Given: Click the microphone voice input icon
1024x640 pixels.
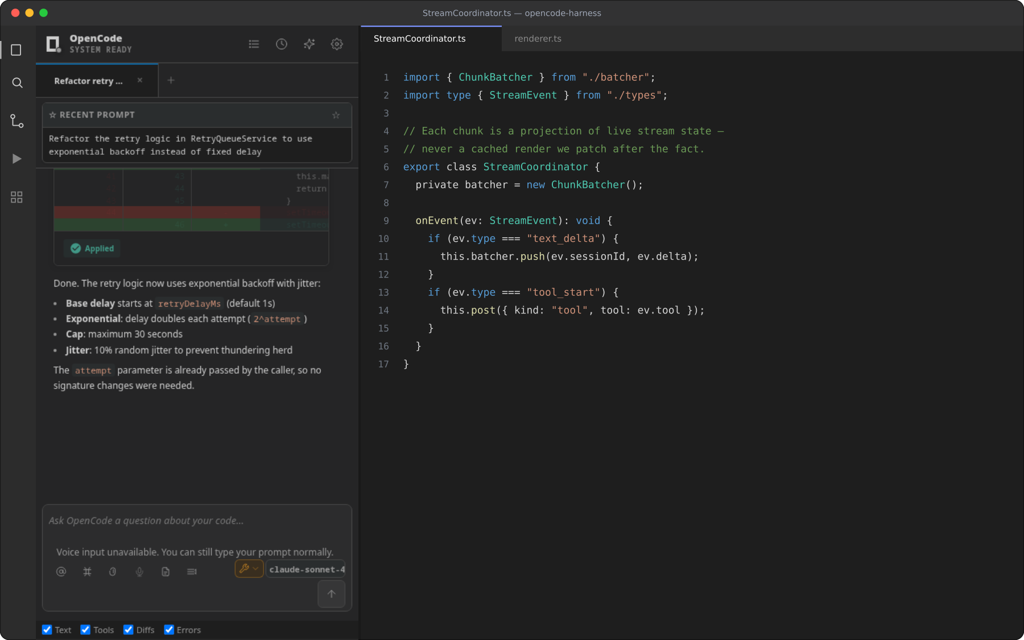Looking at the screenshot, I should (139, 571).
